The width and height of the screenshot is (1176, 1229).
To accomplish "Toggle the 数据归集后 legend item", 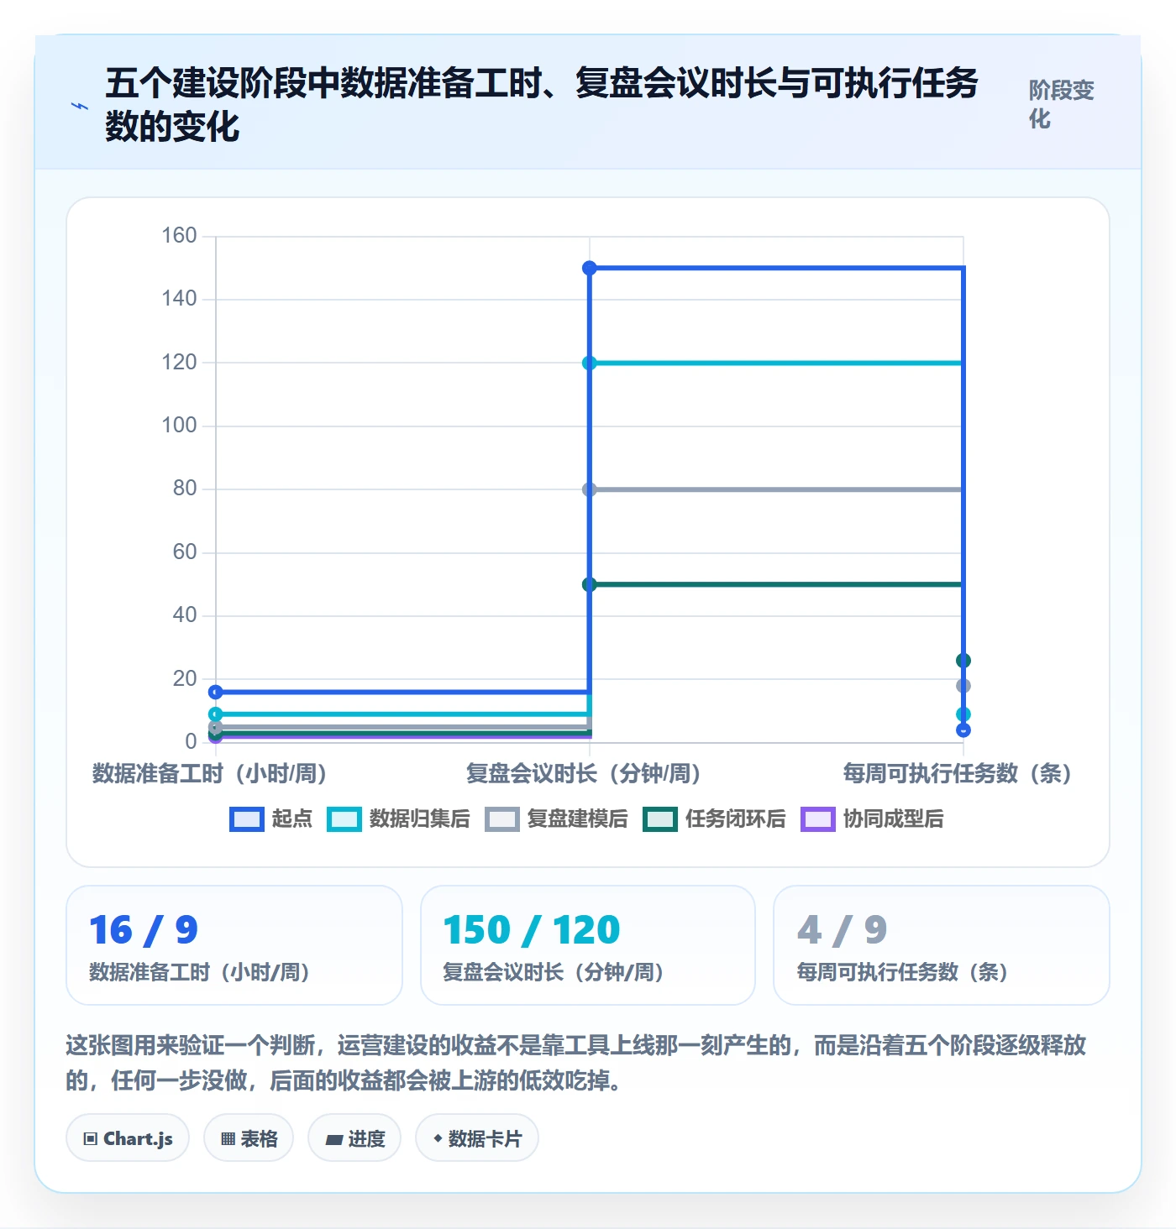I will coord(398,818).
